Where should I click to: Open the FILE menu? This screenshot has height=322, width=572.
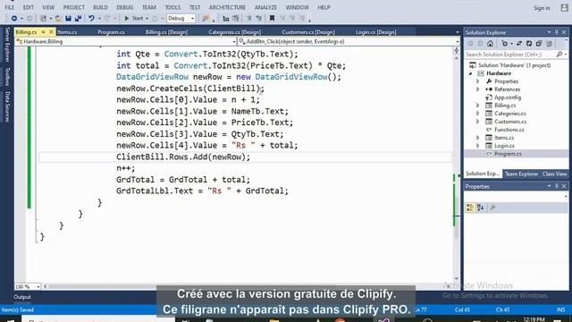(x=10, y=7)
